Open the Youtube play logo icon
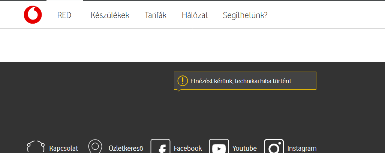 coord(219,148)
